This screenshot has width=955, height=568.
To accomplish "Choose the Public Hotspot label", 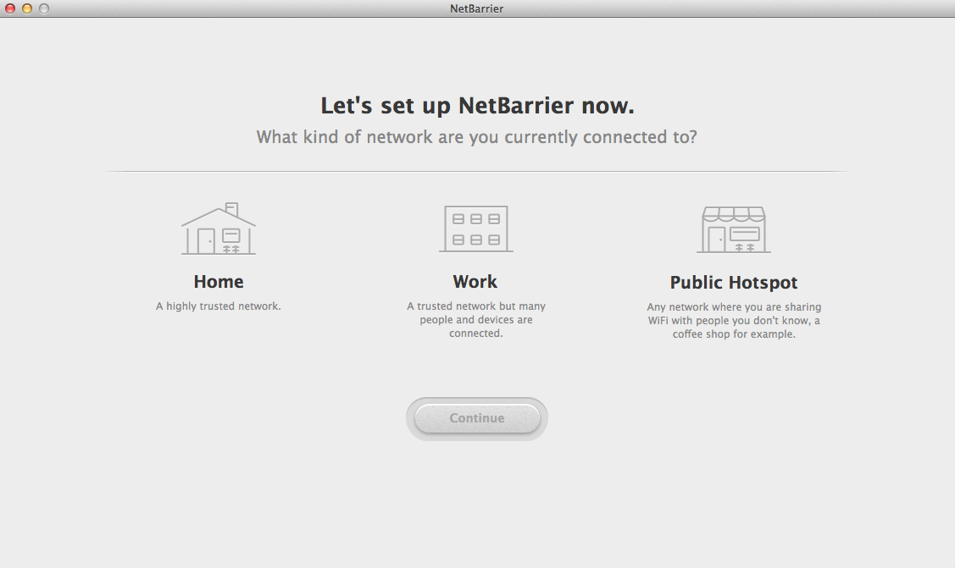I will pos(733,282).
